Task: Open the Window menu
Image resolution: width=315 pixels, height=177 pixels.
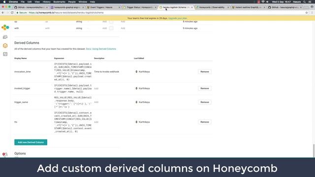Action: pyautogui.click(x=83, y=2)
